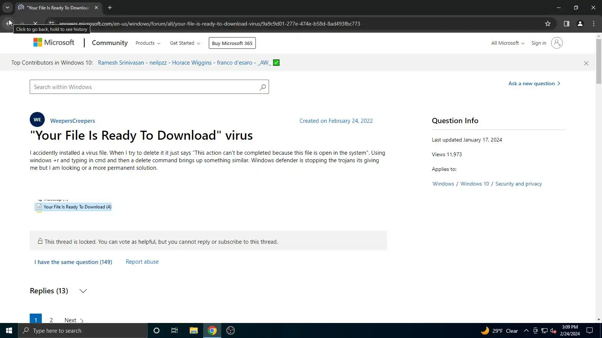The height and width of the screenshot is (338, 602).
Task: Click the Buy Microsoft 365 button
Action: coord(232,43)
